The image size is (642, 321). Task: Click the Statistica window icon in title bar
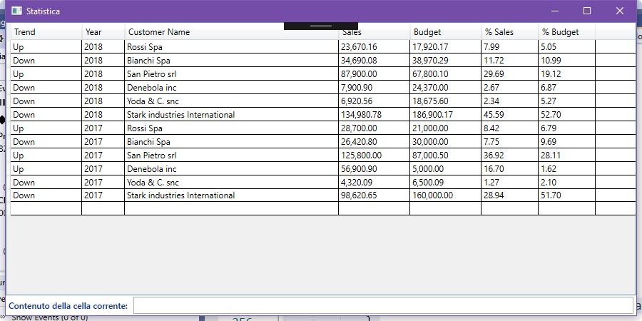[x=16, y=11]
